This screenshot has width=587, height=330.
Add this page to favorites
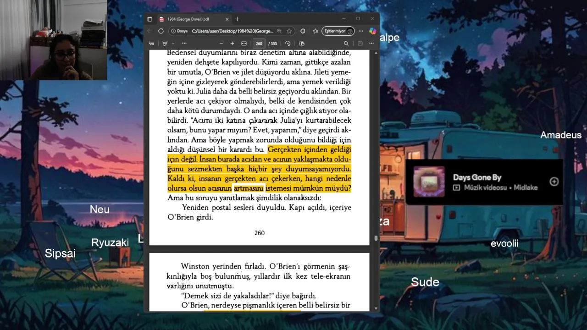tap(289, 31)
